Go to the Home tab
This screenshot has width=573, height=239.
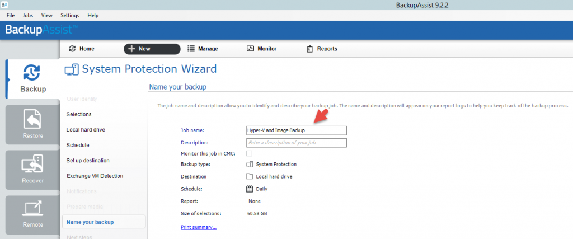[x=82, y=49]
